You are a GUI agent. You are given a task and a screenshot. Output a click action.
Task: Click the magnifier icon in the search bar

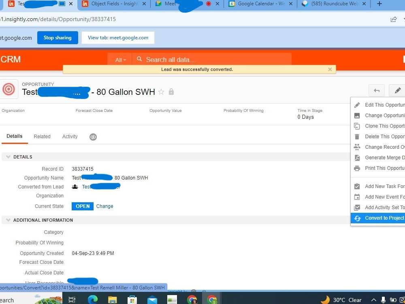(139, 59)
